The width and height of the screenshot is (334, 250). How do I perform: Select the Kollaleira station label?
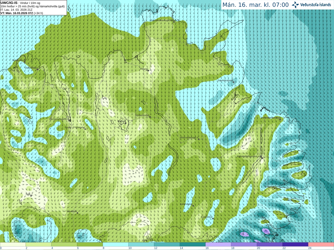(269, 187)
